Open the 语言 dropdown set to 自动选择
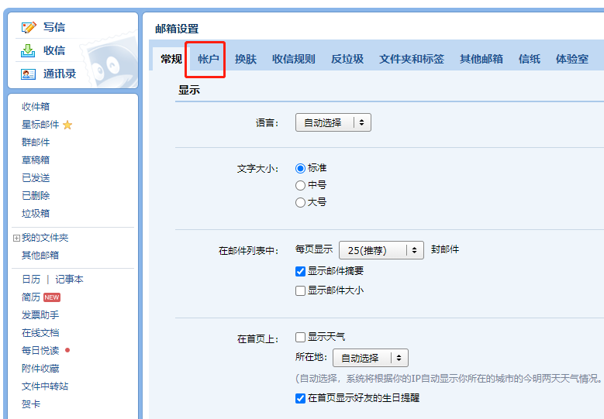This screenshot has height=419, width=604. [333, 122]
